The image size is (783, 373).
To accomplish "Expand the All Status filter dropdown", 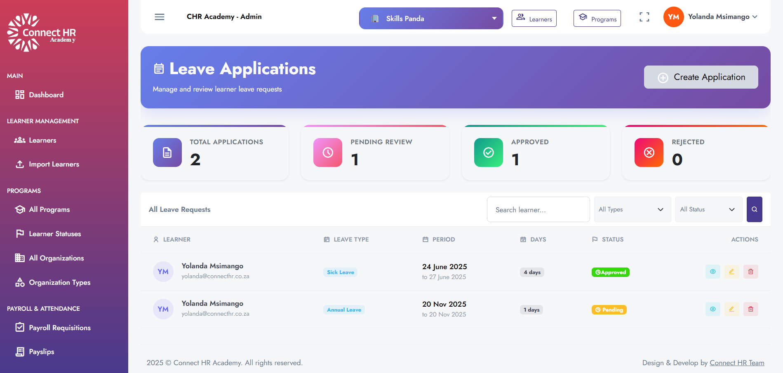I will [x=708, y=209].
